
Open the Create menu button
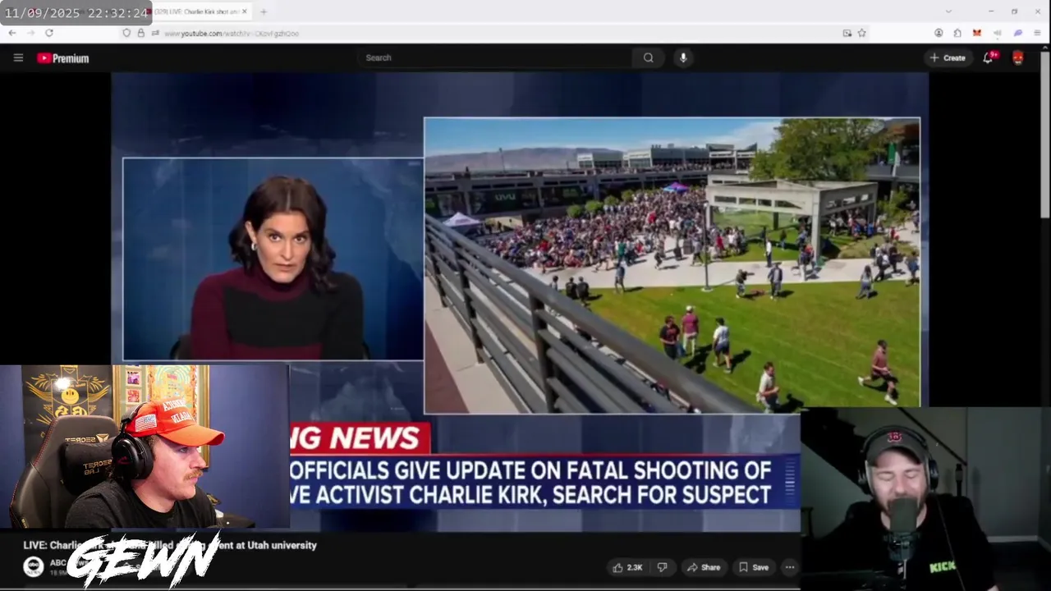(x=948, y=57)
